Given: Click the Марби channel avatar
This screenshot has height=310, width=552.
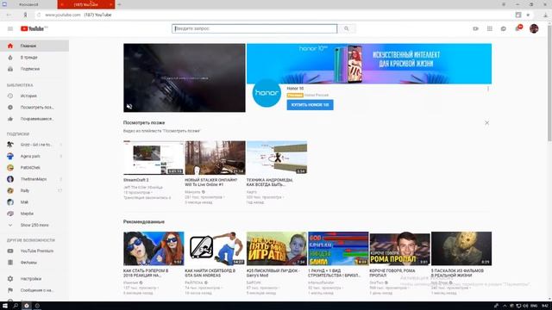Looking at the screenshot, I should 10,214.
